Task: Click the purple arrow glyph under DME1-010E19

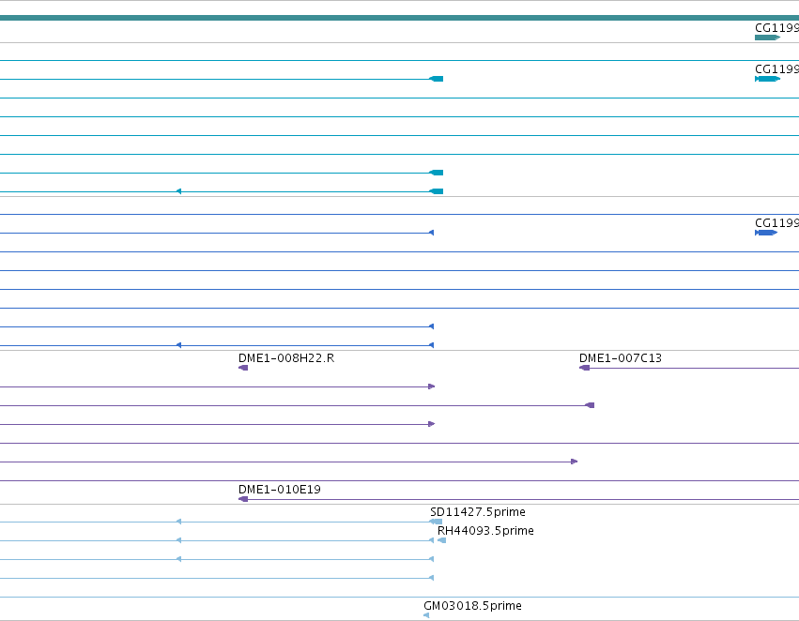Action: pyautogui.click(x=243, y=499)
